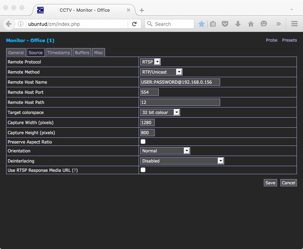303x249 pixels.
Task: Click the Pocket save icon
Action: tap(225, 24)
